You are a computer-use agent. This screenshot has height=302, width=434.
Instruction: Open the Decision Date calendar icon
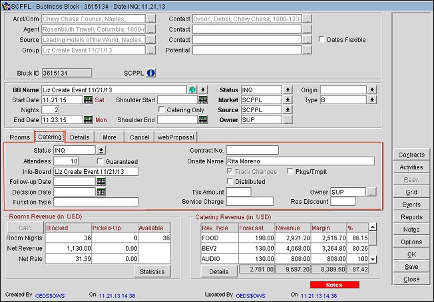(x=101, y=192)
